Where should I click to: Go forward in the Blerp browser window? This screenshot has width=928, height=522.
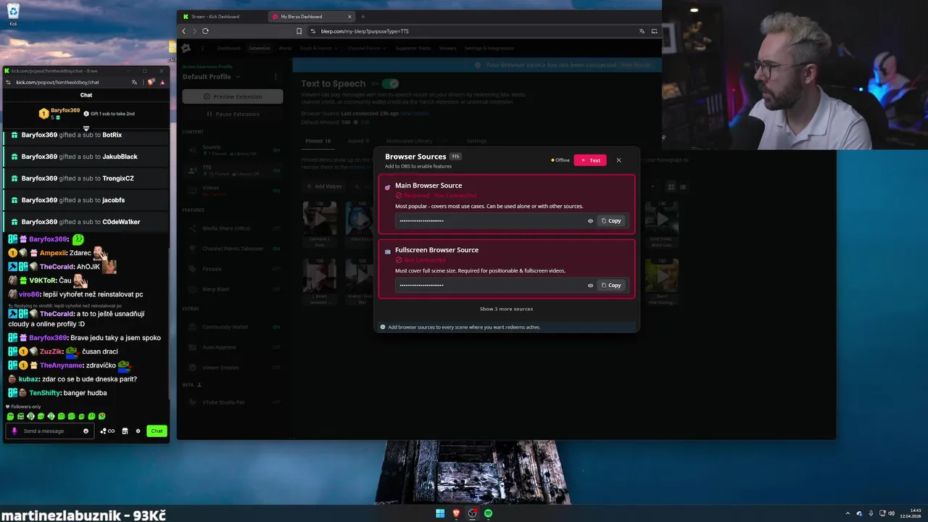point(194,31)
